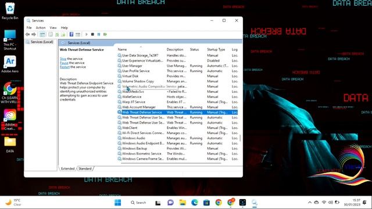Select the highlighted Web Threat Defense Service row

click(177, 112)
